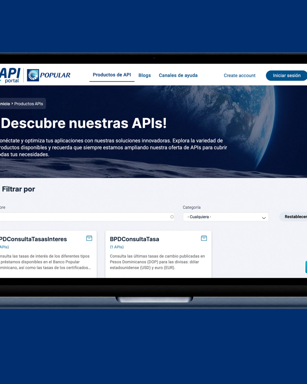This screenshot has height=384, width=307.
Task: Go to the Blogs menu item
Action: 145,75
